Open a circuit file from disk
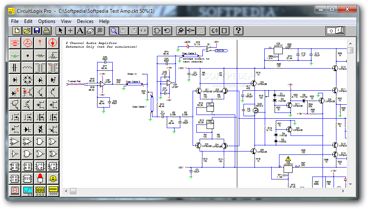 (27, 31)
